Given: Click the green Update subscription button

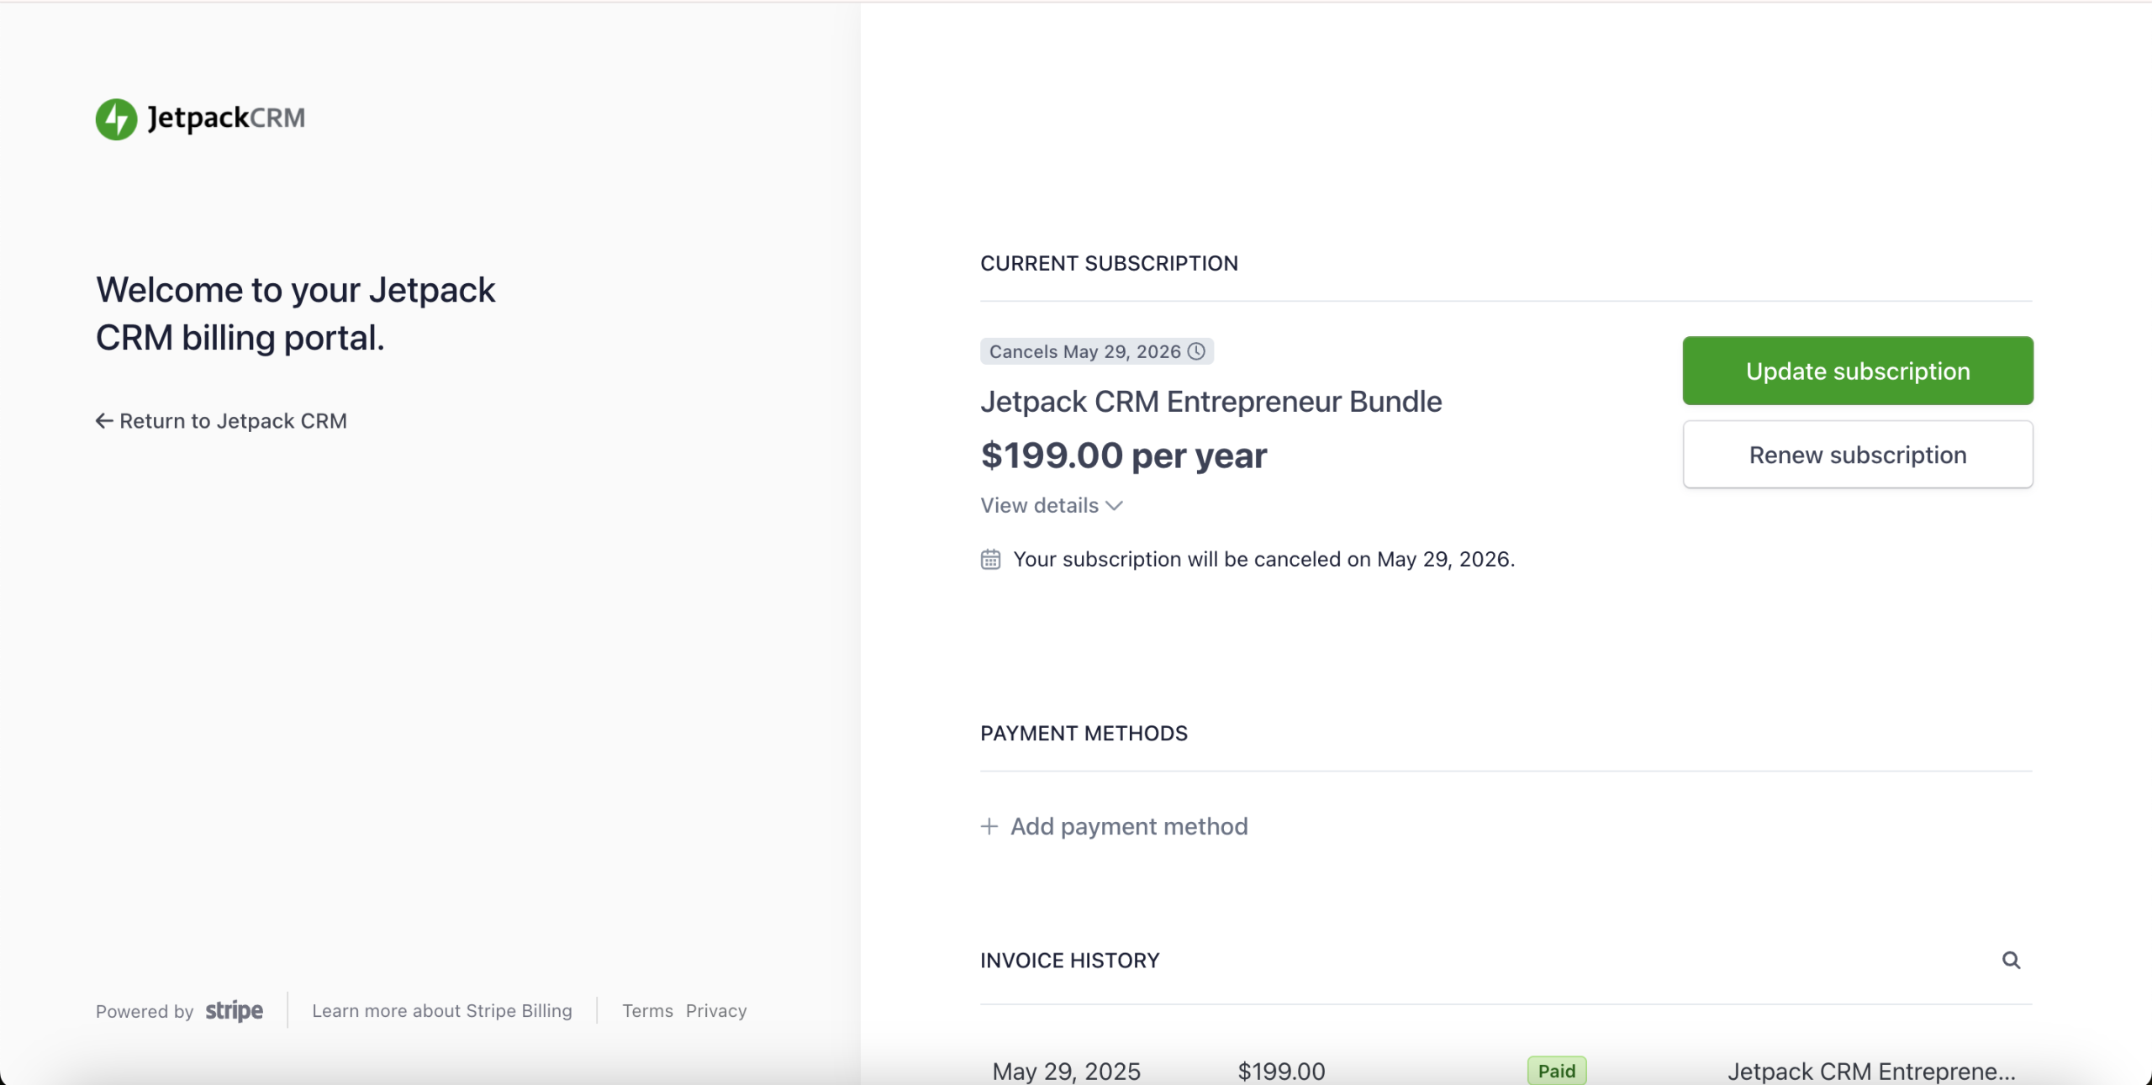Looking at the screenshot, I should [1856, 370].
